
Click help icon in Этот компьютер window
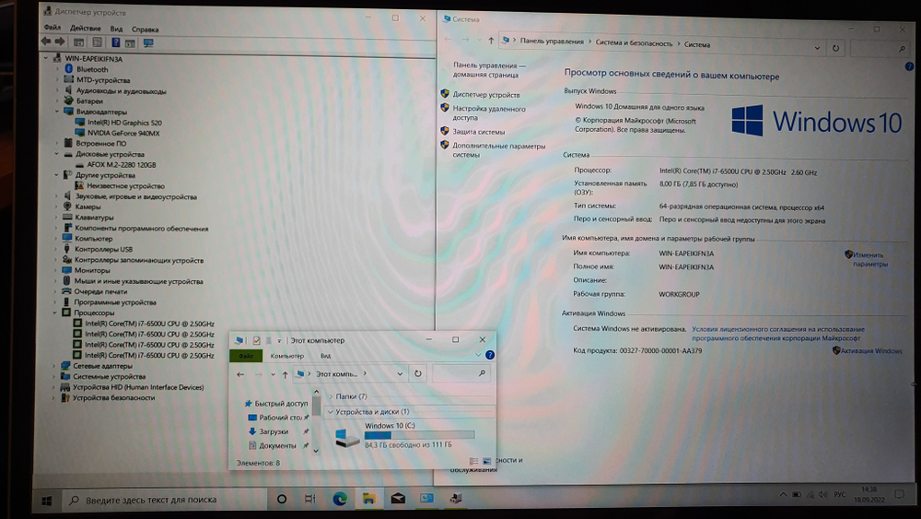(x=490, y=355)
